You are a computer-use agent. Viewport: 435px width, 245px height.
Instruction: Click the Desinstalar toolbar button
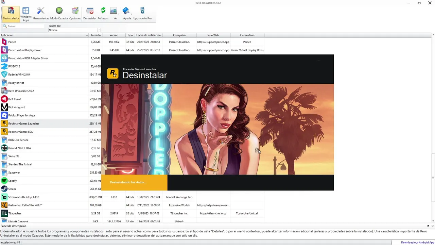(90, 14)
